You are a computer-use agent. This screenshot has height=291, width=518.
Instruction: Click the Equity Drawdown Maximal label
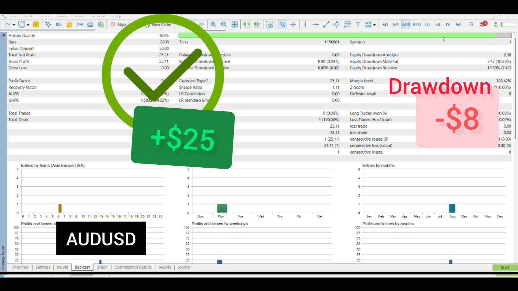coord(374,61)
